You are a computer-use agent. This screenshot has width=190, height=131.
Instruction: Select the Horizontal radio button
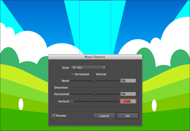coord(72,74)
